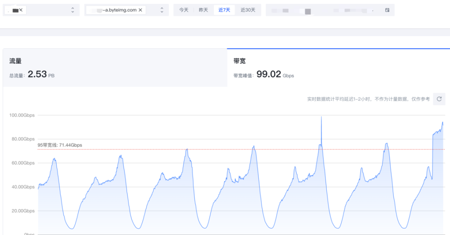Click the 2.53 PB total traffic value
450x235 pixels.
click(x=37, y=75)
